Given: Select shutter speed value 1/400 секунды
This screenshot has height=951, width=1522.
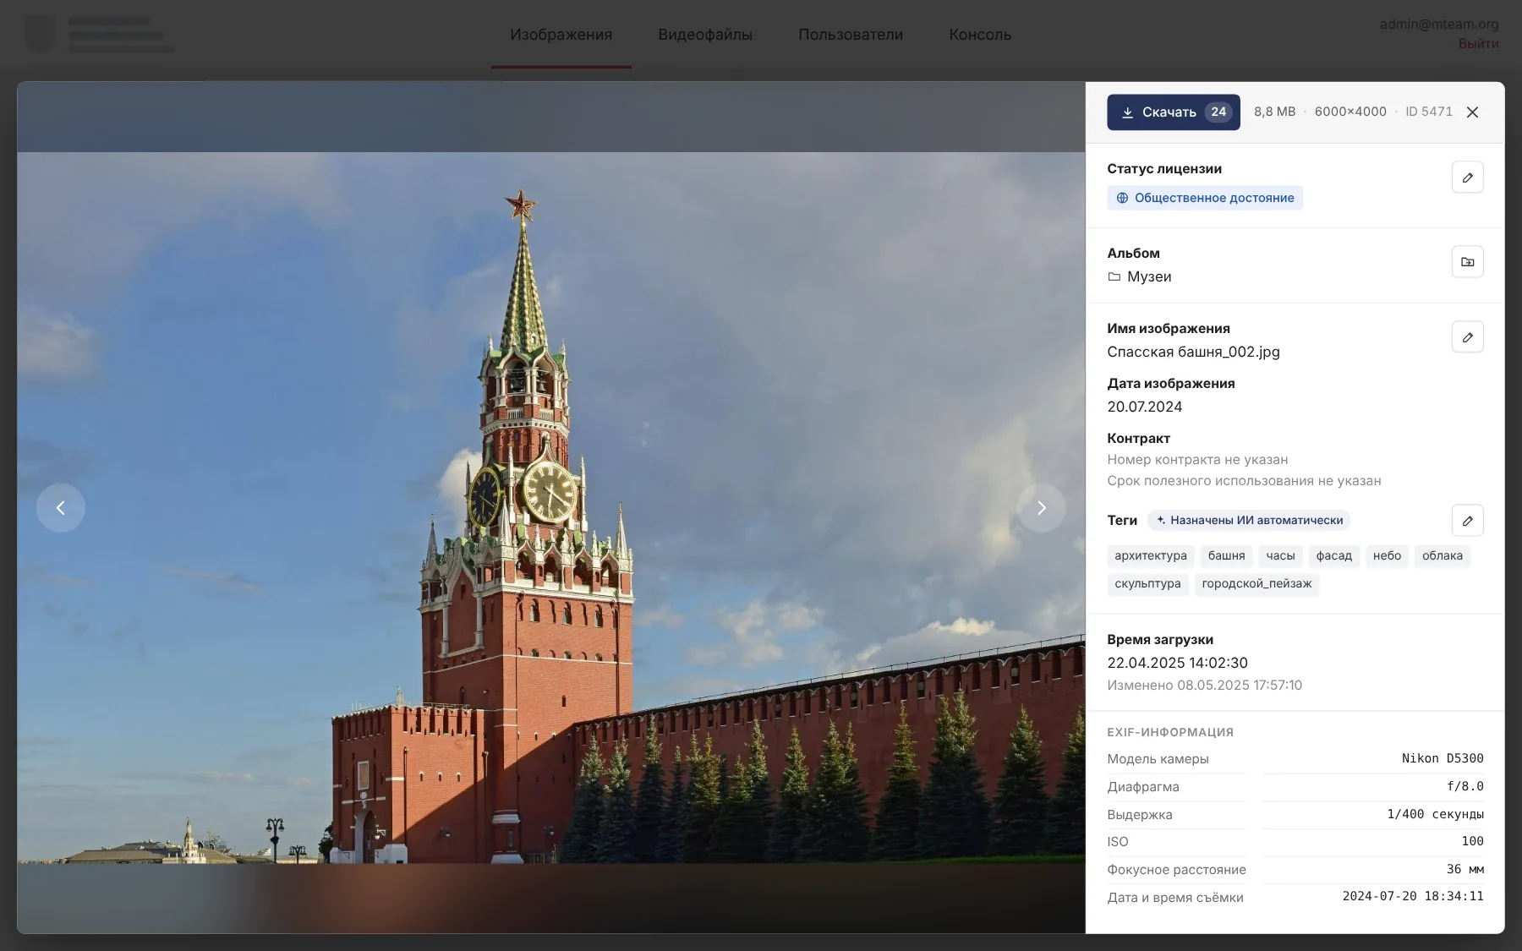Looking at the screenshot, I should [1435, 815].
